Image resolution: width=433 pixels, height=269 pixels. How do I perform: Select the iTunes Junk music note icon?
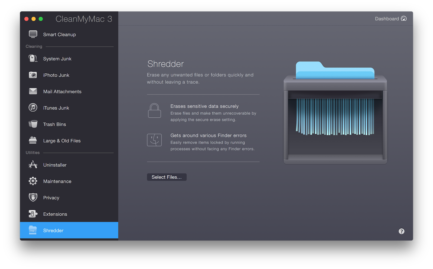[x=33, y=108]
